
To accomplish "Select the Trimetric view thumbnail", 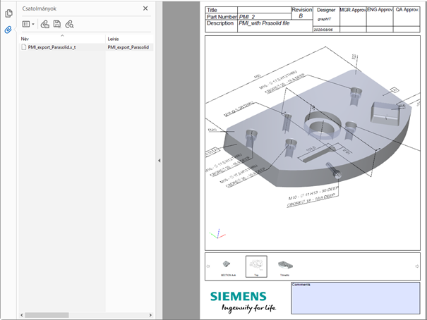I will pos(285,267).
